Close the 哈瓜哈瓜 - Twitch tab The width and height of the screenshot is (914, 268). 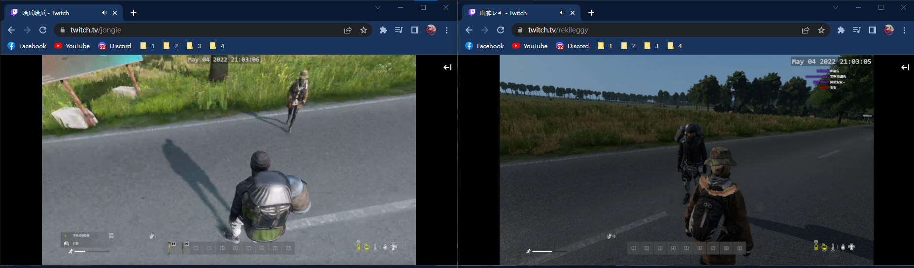[x=115, y=13]
